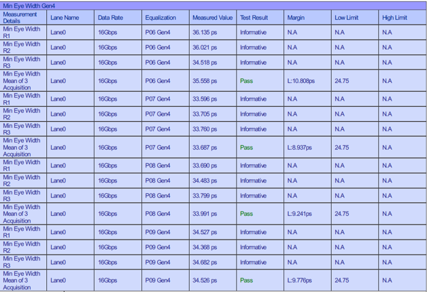Select the 'Margin' column header
This screenshot has height=292, width=427.
coord(296,18)
